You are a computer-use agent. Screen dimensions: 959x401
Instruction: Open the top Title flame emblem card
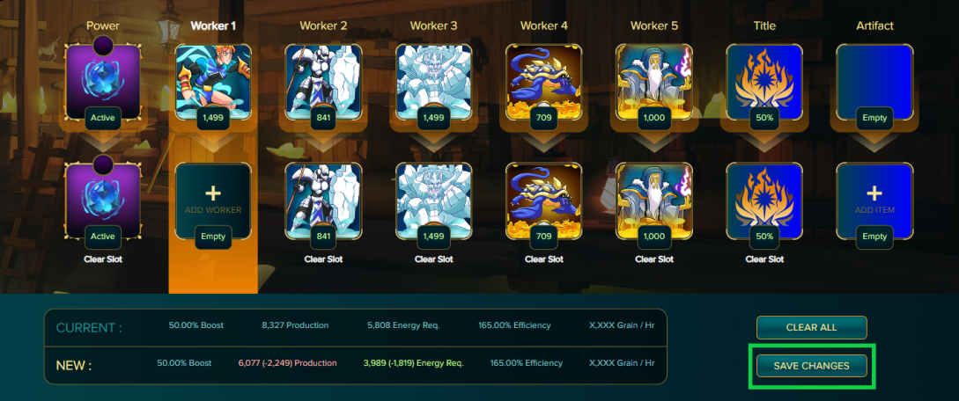[x=764, y=81]
